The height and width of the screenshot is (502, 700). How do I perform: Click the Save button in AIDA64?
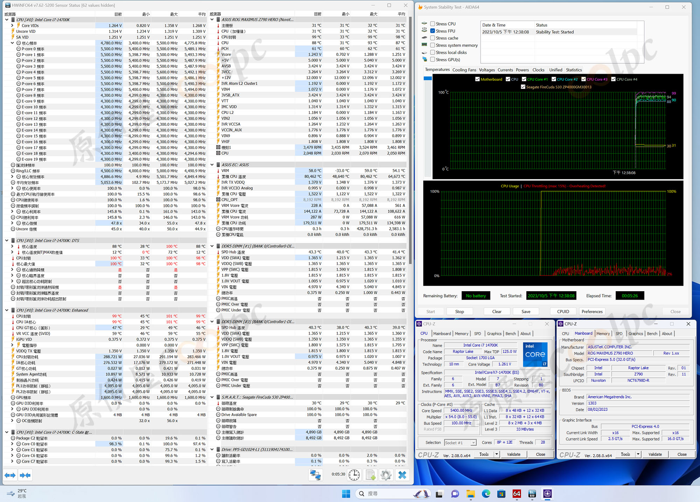click(x=526, y=312)
